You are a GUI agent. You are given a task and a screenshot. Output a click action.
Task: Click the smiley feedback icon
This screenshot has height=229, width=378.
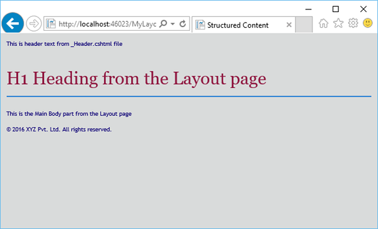click(368, 23)
